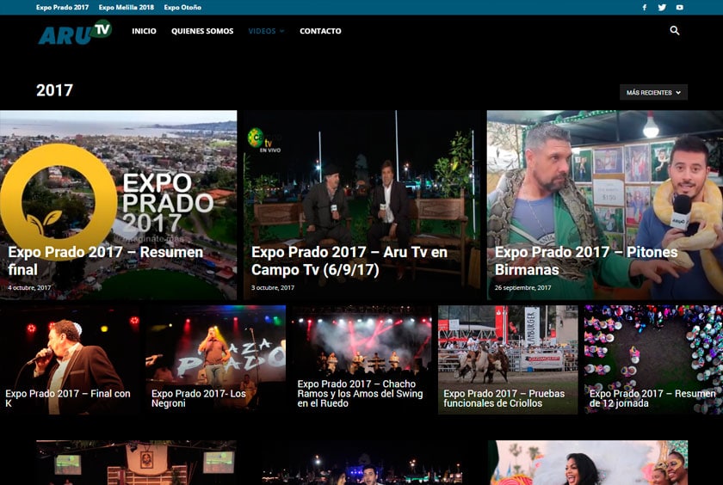This screenshot has width=723, height=485.
Task: Click the 3 octubre, 2017 date
Action: coord(273,287)
